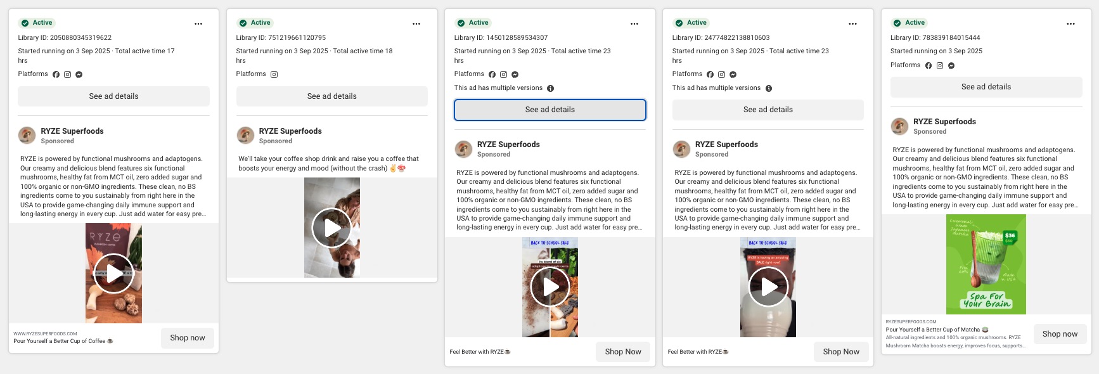Open the Spa For Your Brain matcha image
The height and width of the screenshot is (374, 1099).
(x=986, y=264)
